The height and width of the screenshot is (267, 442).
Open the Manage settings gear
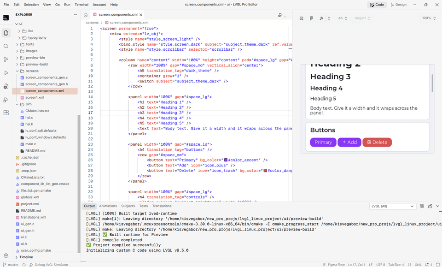[x=6, y=256]
